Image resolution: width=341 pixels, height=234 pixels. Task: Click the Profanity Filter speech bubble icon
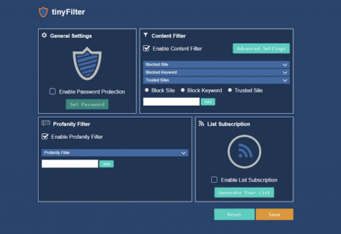point(46,123)
